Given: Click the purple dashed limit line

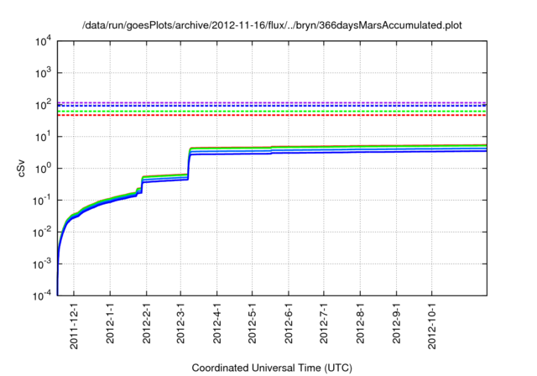Looking at the screenshot, I should [x=272, y=102].
